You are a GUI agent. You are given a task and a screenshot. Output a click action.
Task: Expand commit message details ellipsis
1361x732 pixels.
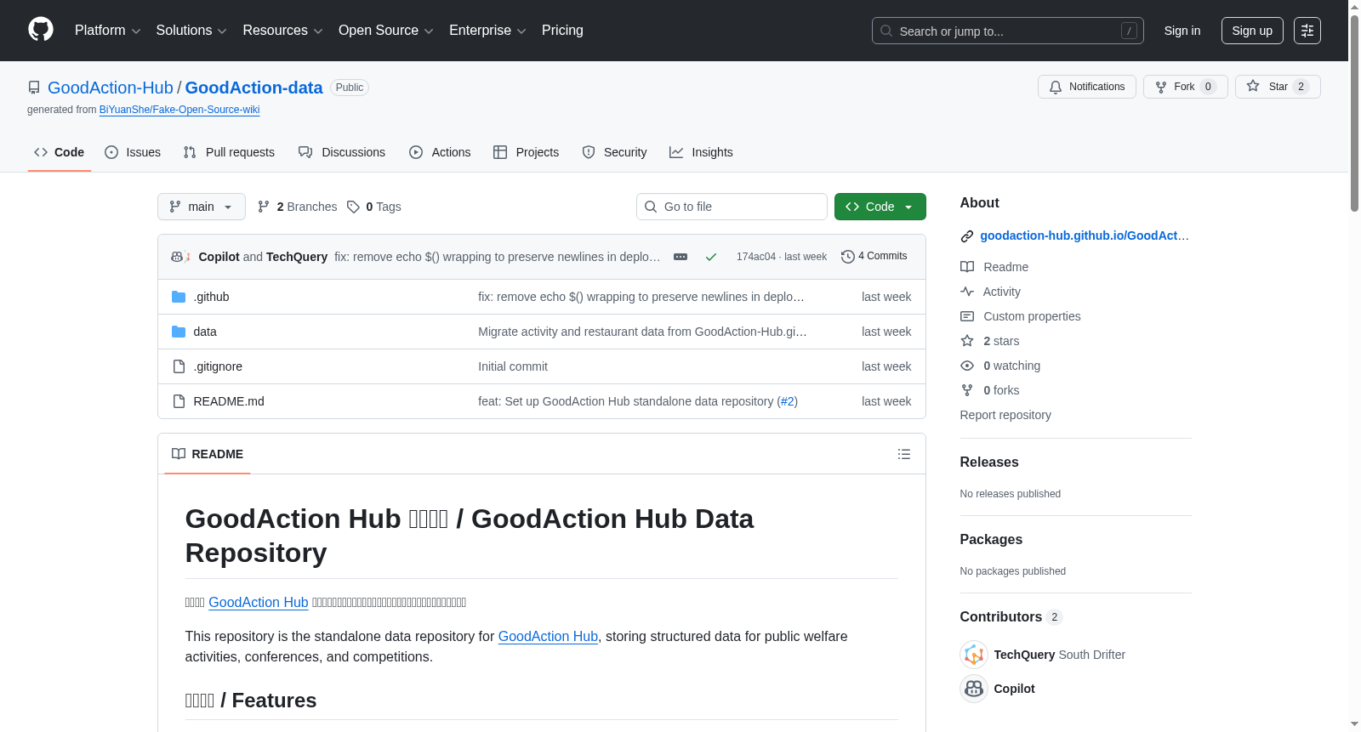(680, 257)
